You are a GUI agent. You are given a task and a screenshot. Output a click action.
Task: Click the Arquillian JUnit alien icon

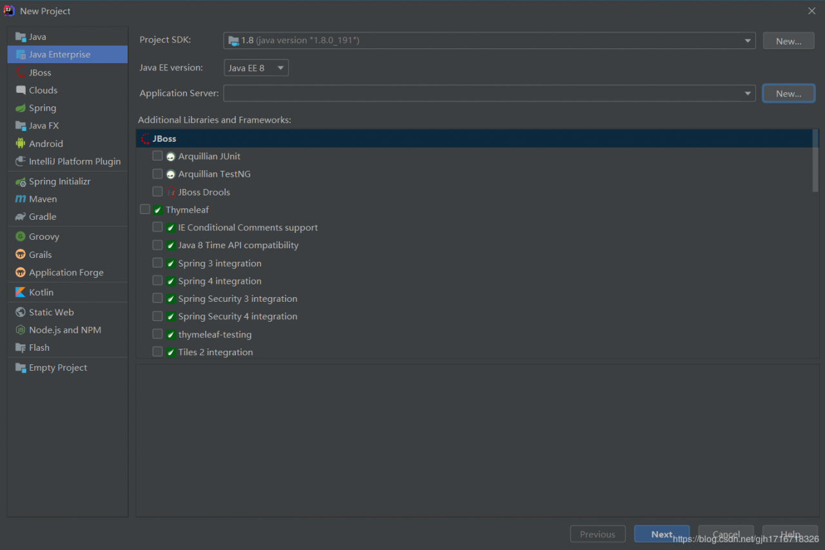click(x=171, y=157)
